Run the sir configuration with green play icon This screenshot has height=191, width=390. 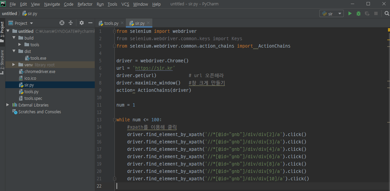pyautogui.click(x=350, y=13)
